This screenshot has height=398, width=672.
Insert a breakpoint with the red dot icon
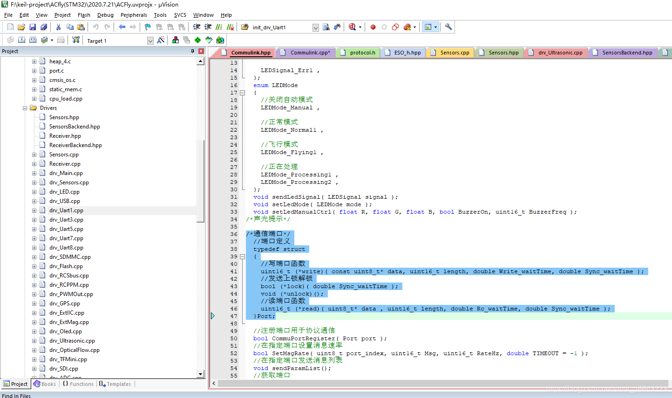(x=373, y=27)
